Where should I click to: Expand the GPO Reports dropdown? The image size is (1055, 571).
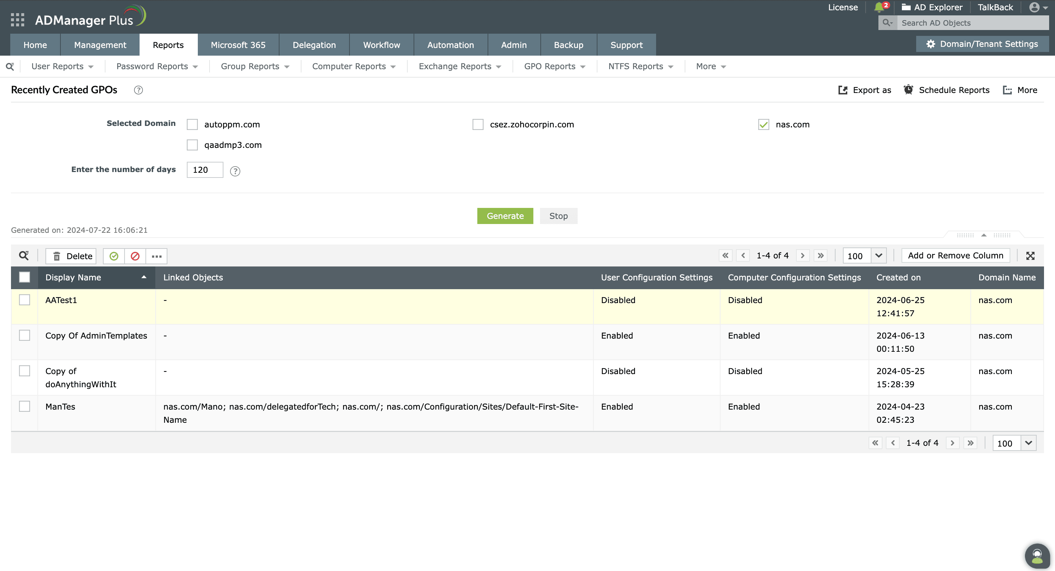(x=555, y=66)
